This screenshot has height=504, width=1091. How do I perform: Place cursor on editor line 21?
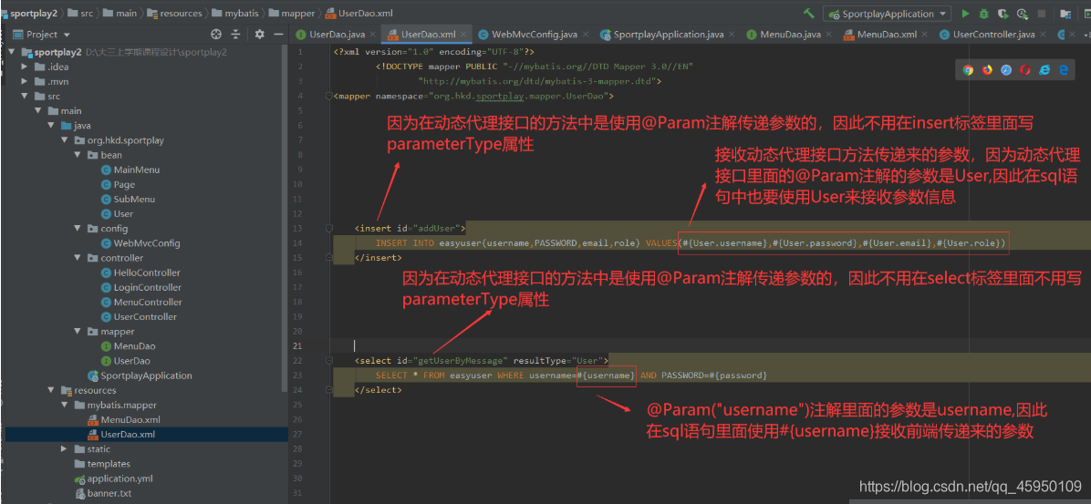(710, 345)
